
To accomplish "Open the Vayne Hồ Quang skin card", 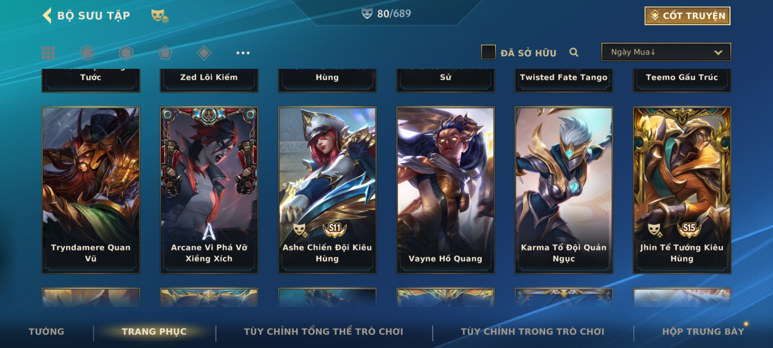I will click(x=445, y=190).
